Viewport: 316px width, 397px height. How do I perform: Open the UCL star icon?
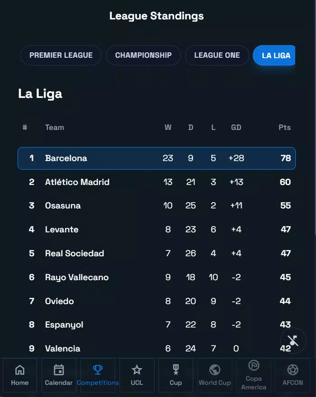pos(137,370)
